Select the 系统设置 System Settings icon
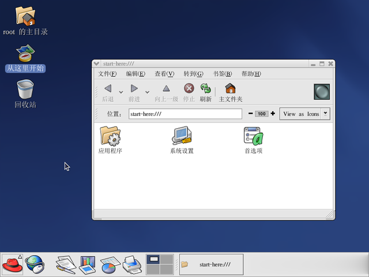Image resolution: width=369 pixels, height=277 pixels. click(182, 136)
